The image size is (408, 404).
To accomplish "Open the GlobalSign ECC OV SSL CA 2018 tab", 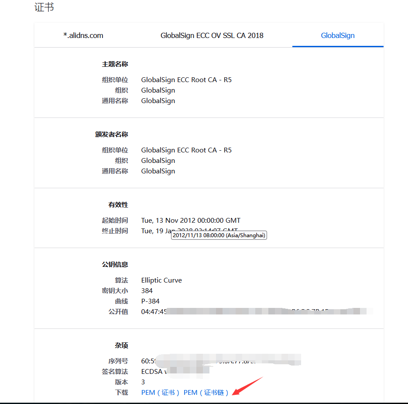I will (x=212, y=35).
